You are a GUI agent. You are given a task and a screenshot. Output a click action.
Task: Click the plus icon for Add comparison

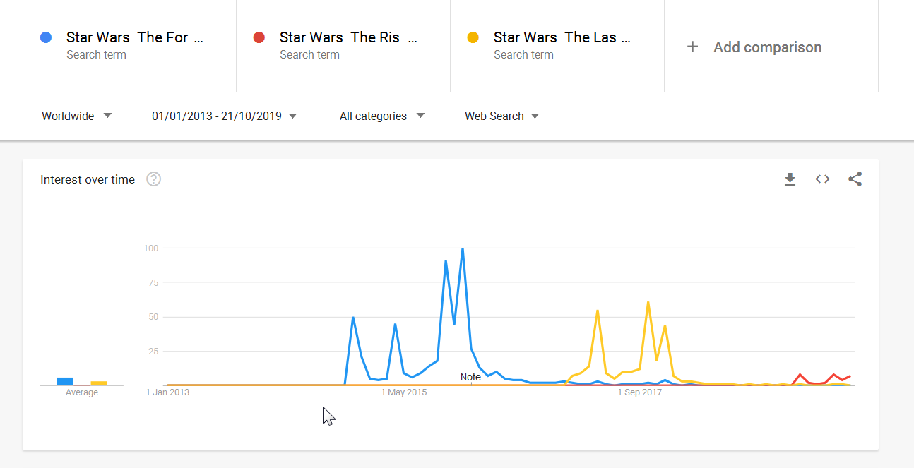(693, 47)
